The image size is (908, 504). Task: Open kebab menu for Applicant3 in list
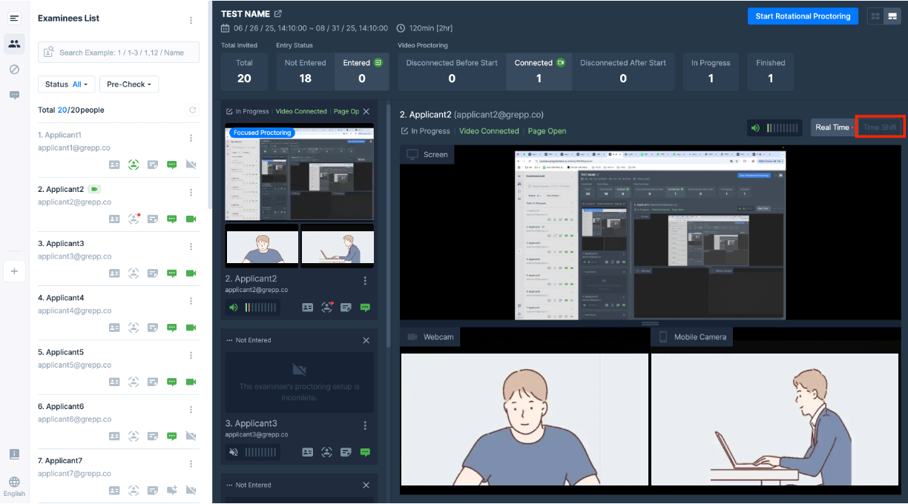click(191, 246)
